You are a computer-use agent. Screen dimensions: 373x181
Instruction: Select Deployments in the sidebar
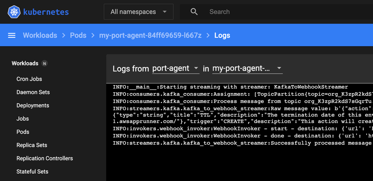[32, 106]
